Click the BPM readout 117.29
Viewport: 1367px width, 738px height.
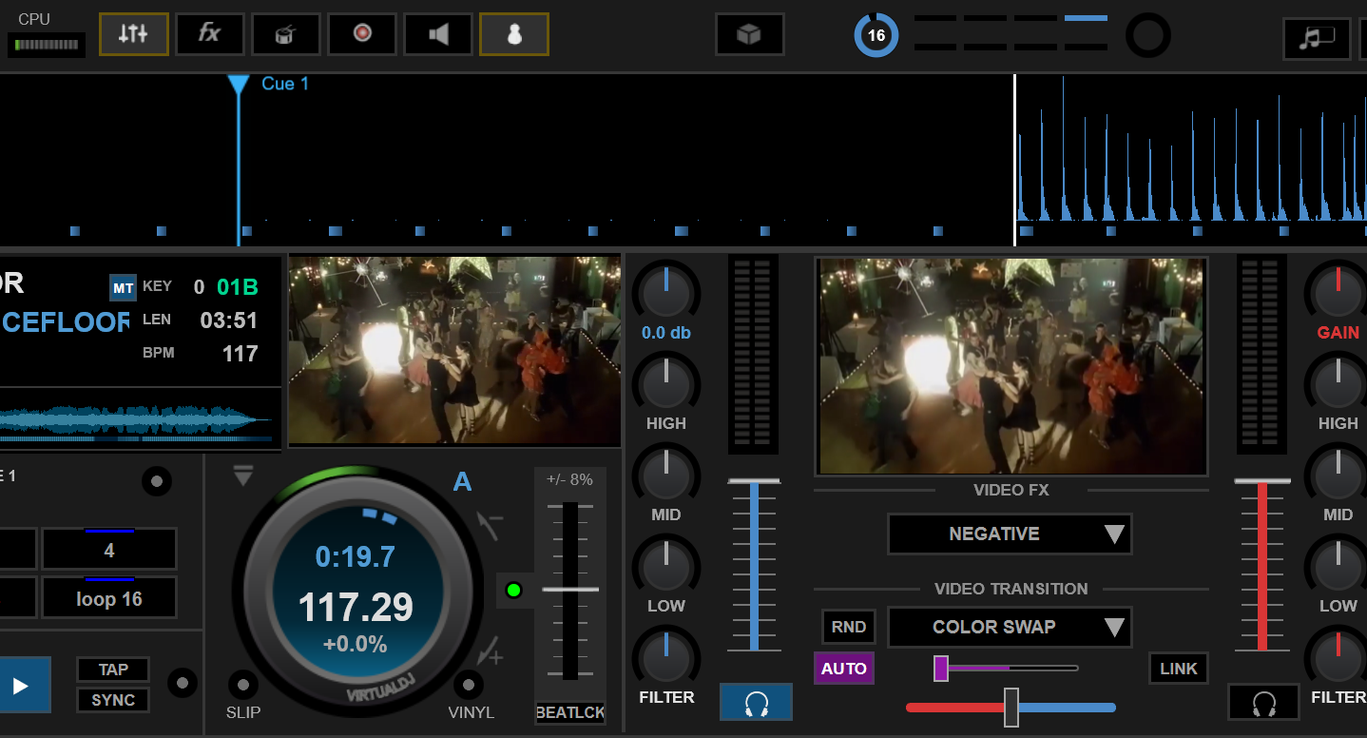coord(356,607)
